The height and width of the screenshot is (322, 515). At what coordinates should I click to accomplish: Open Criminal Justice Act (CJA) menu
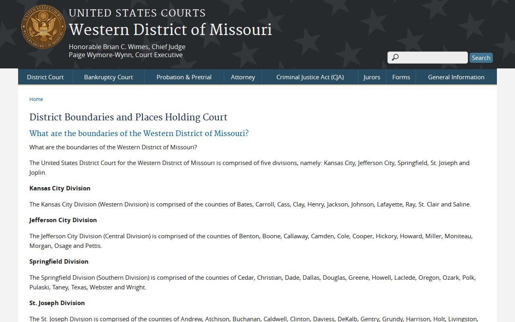(x=310, y=77)
